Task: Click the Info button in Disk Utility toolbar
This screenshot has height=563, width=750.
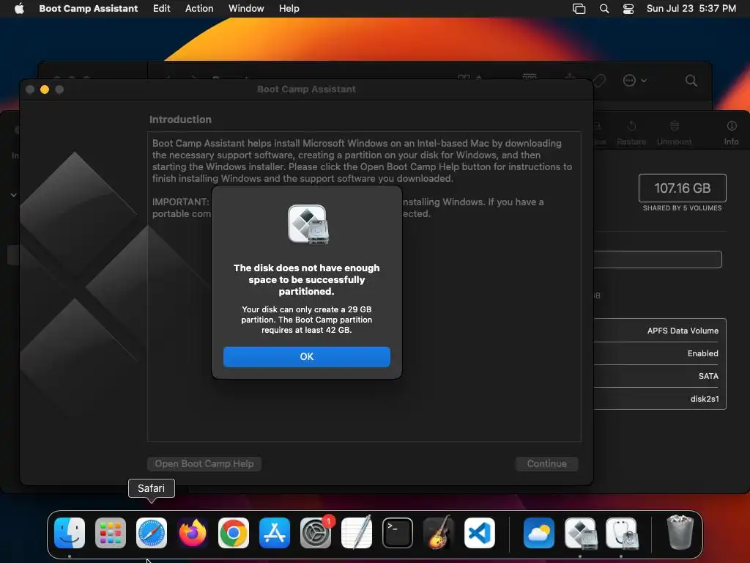Action: (732, 133)
